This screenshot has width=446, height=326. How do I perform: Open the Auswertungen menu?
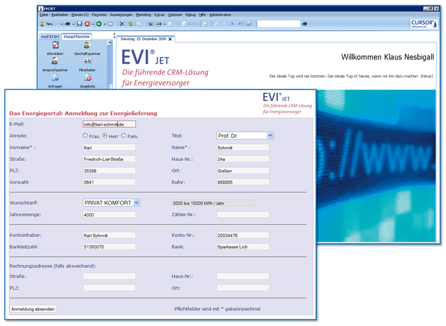121,15
